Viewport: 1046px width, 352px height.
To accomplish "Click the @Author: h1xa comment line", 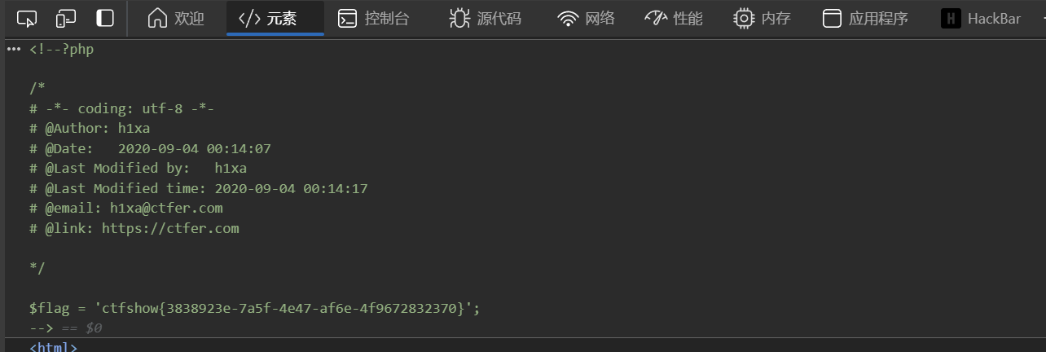I will click(x=90, y=128).
